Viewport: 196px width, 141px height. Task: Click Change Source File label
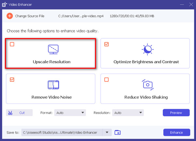[x=30, y=16]
